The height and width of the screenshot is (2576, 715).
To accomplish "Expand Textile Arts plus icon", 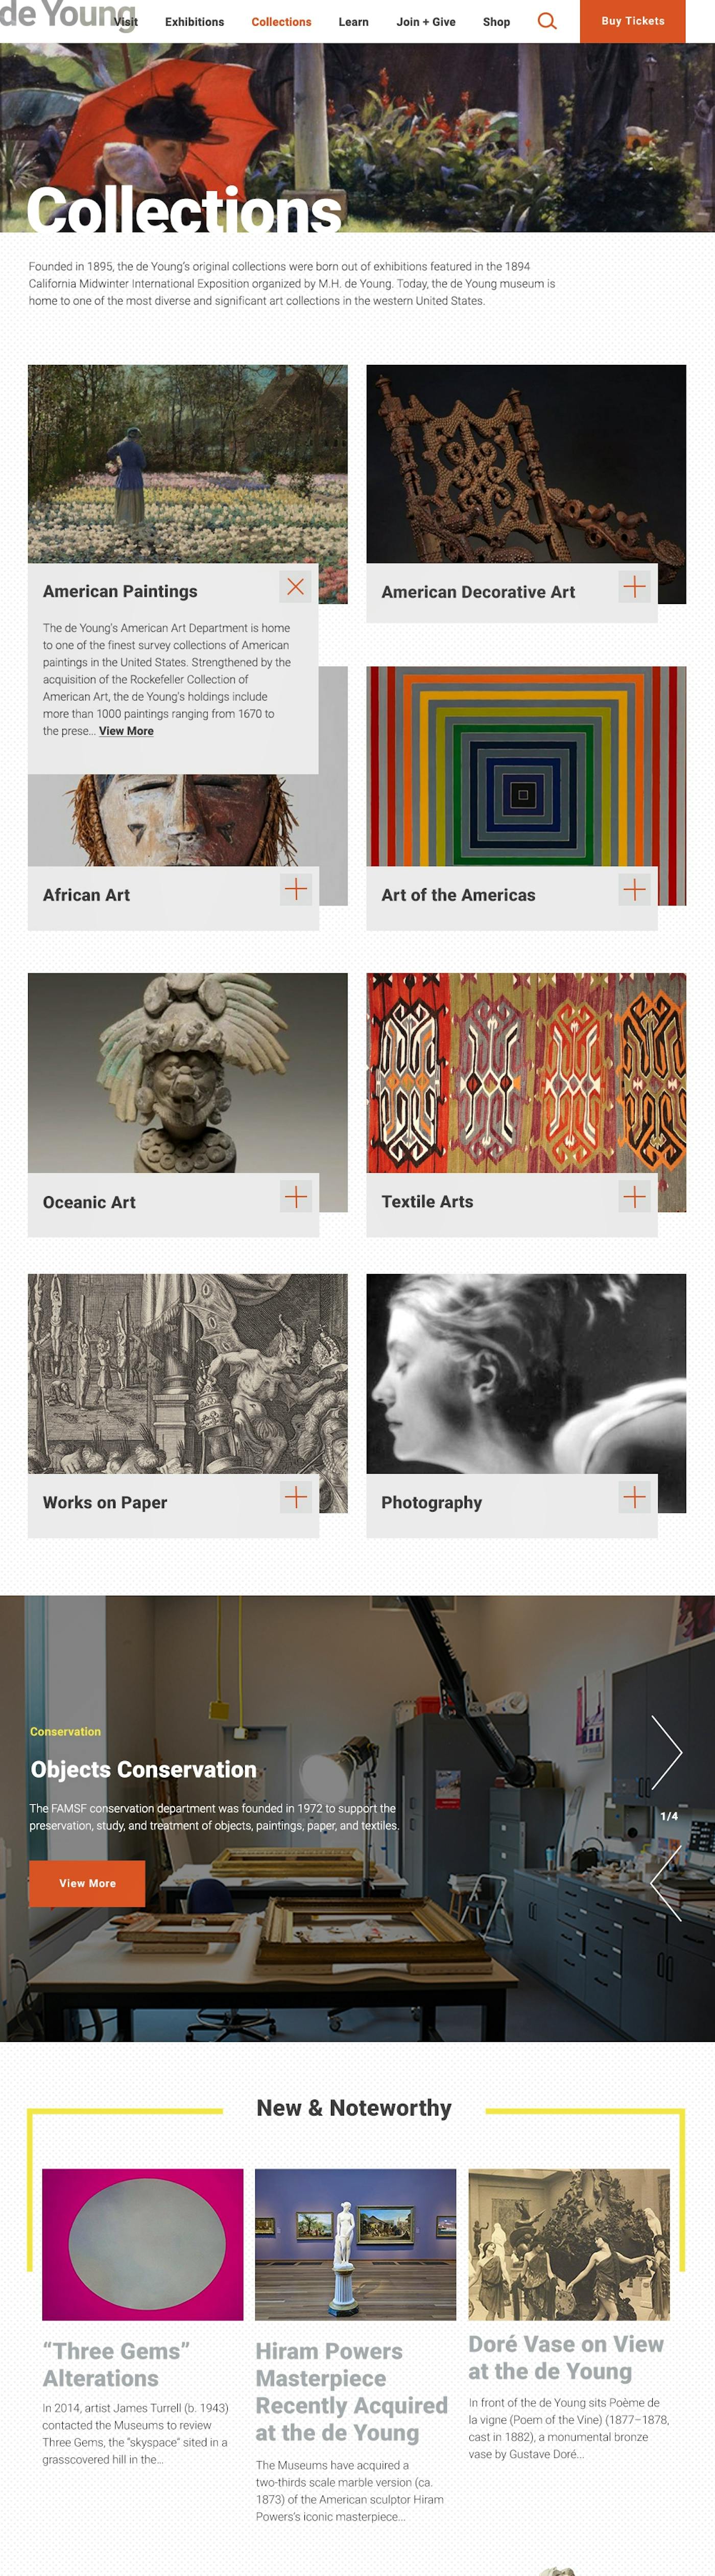I will coord(634,1196).
